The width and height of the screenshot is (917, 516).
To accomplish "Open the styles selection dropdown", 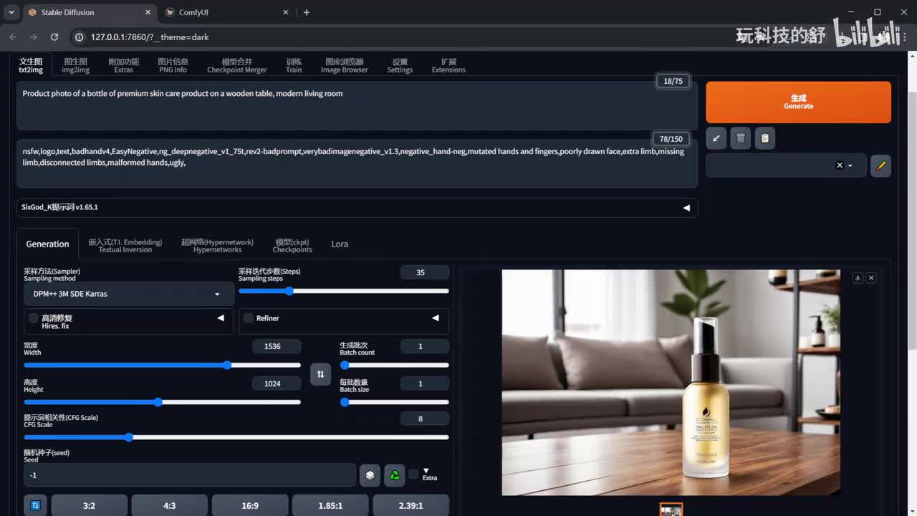I will click(x=850, y=166).
